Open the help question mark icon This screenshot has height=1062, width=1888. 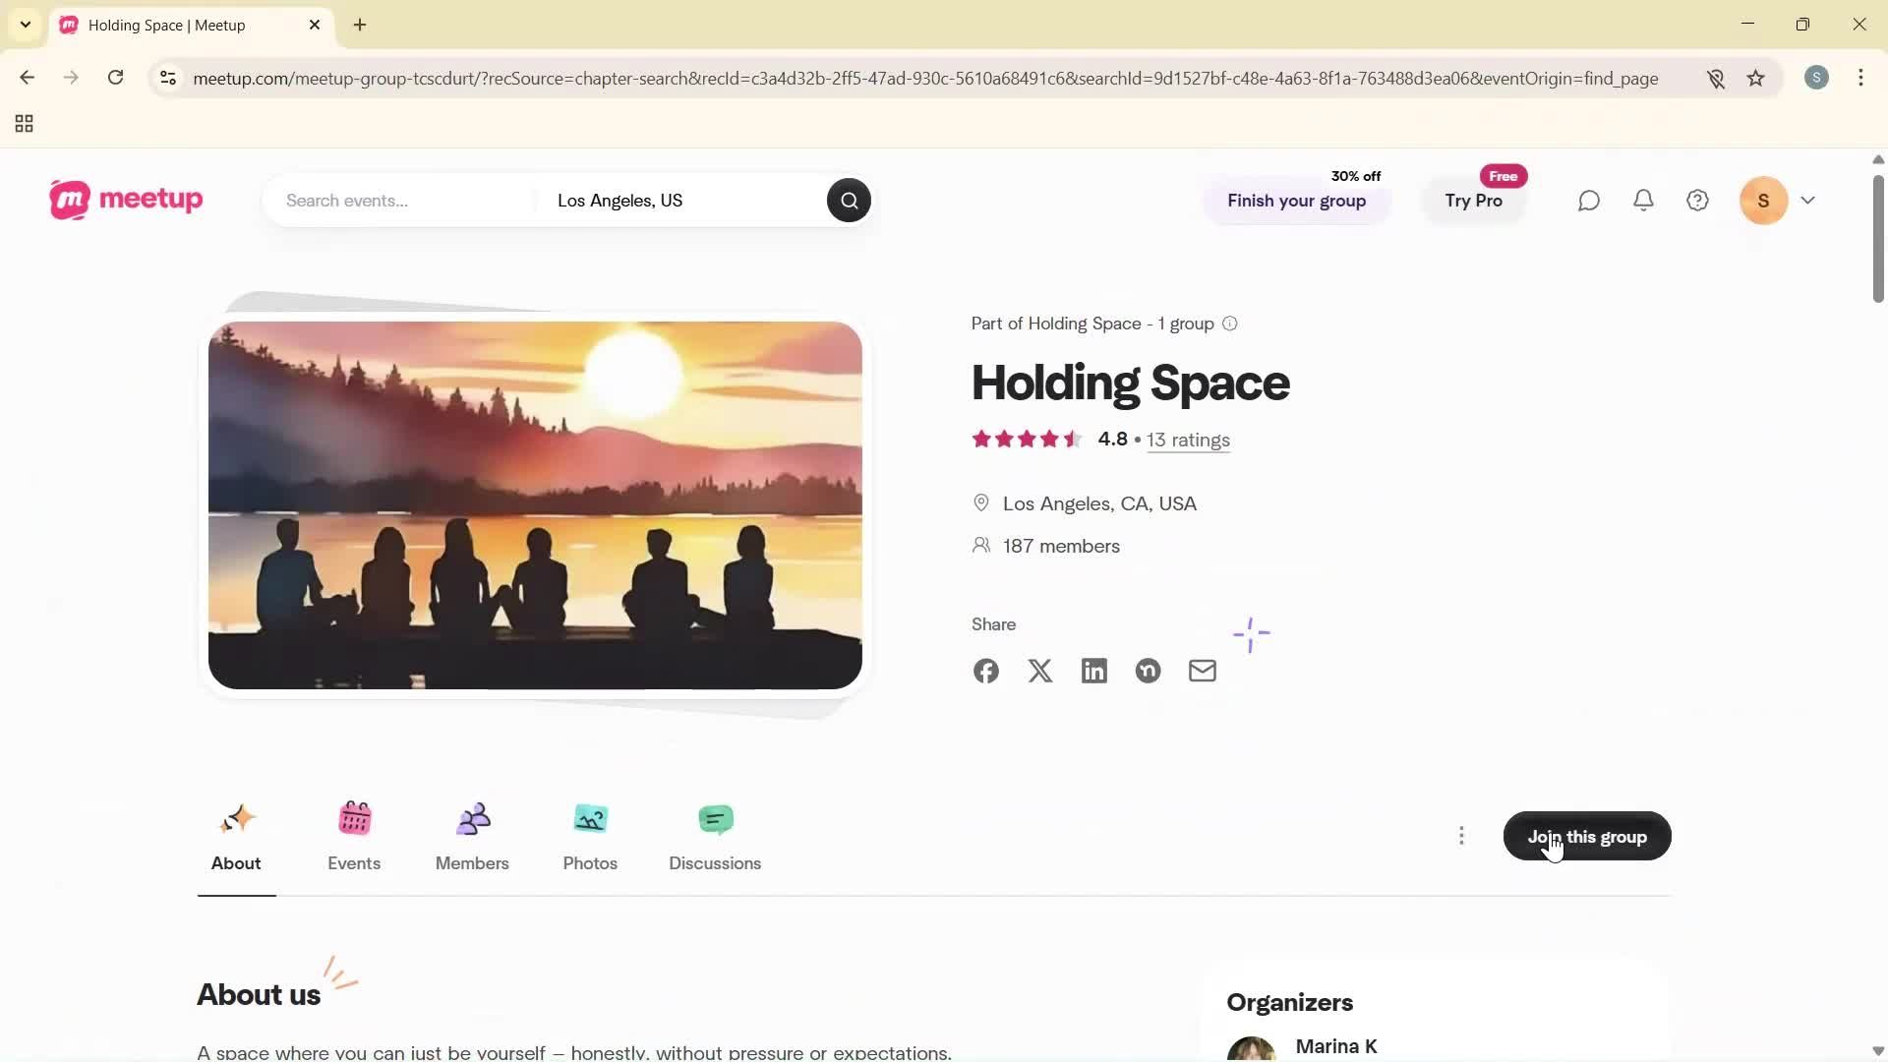(1697, 200)
